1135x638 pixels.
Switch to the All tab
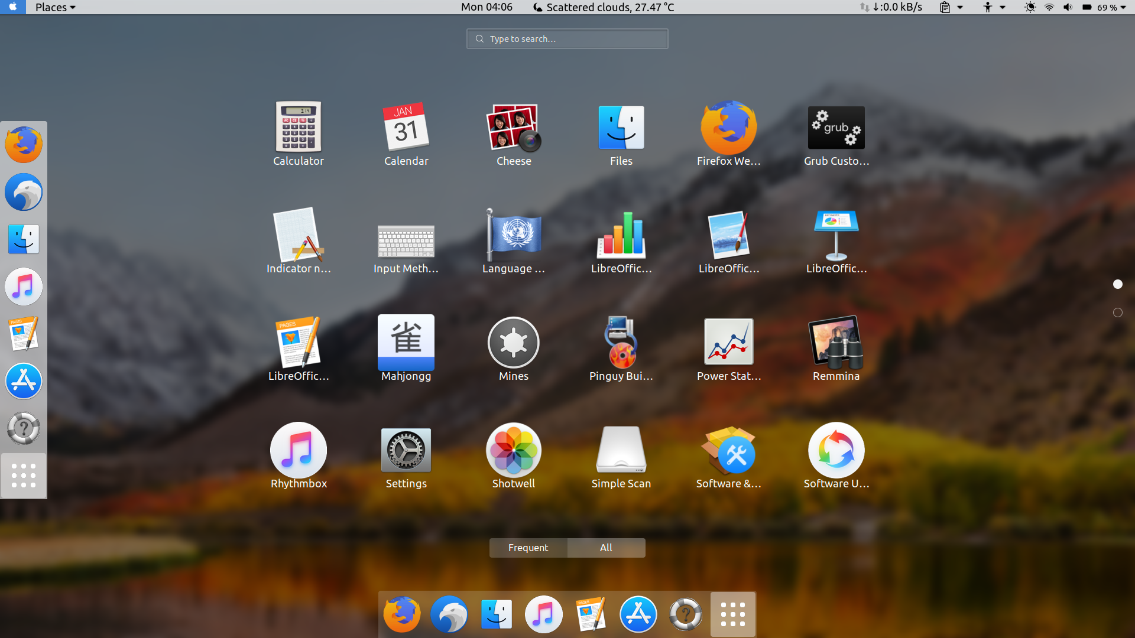[x=606, y=548]
